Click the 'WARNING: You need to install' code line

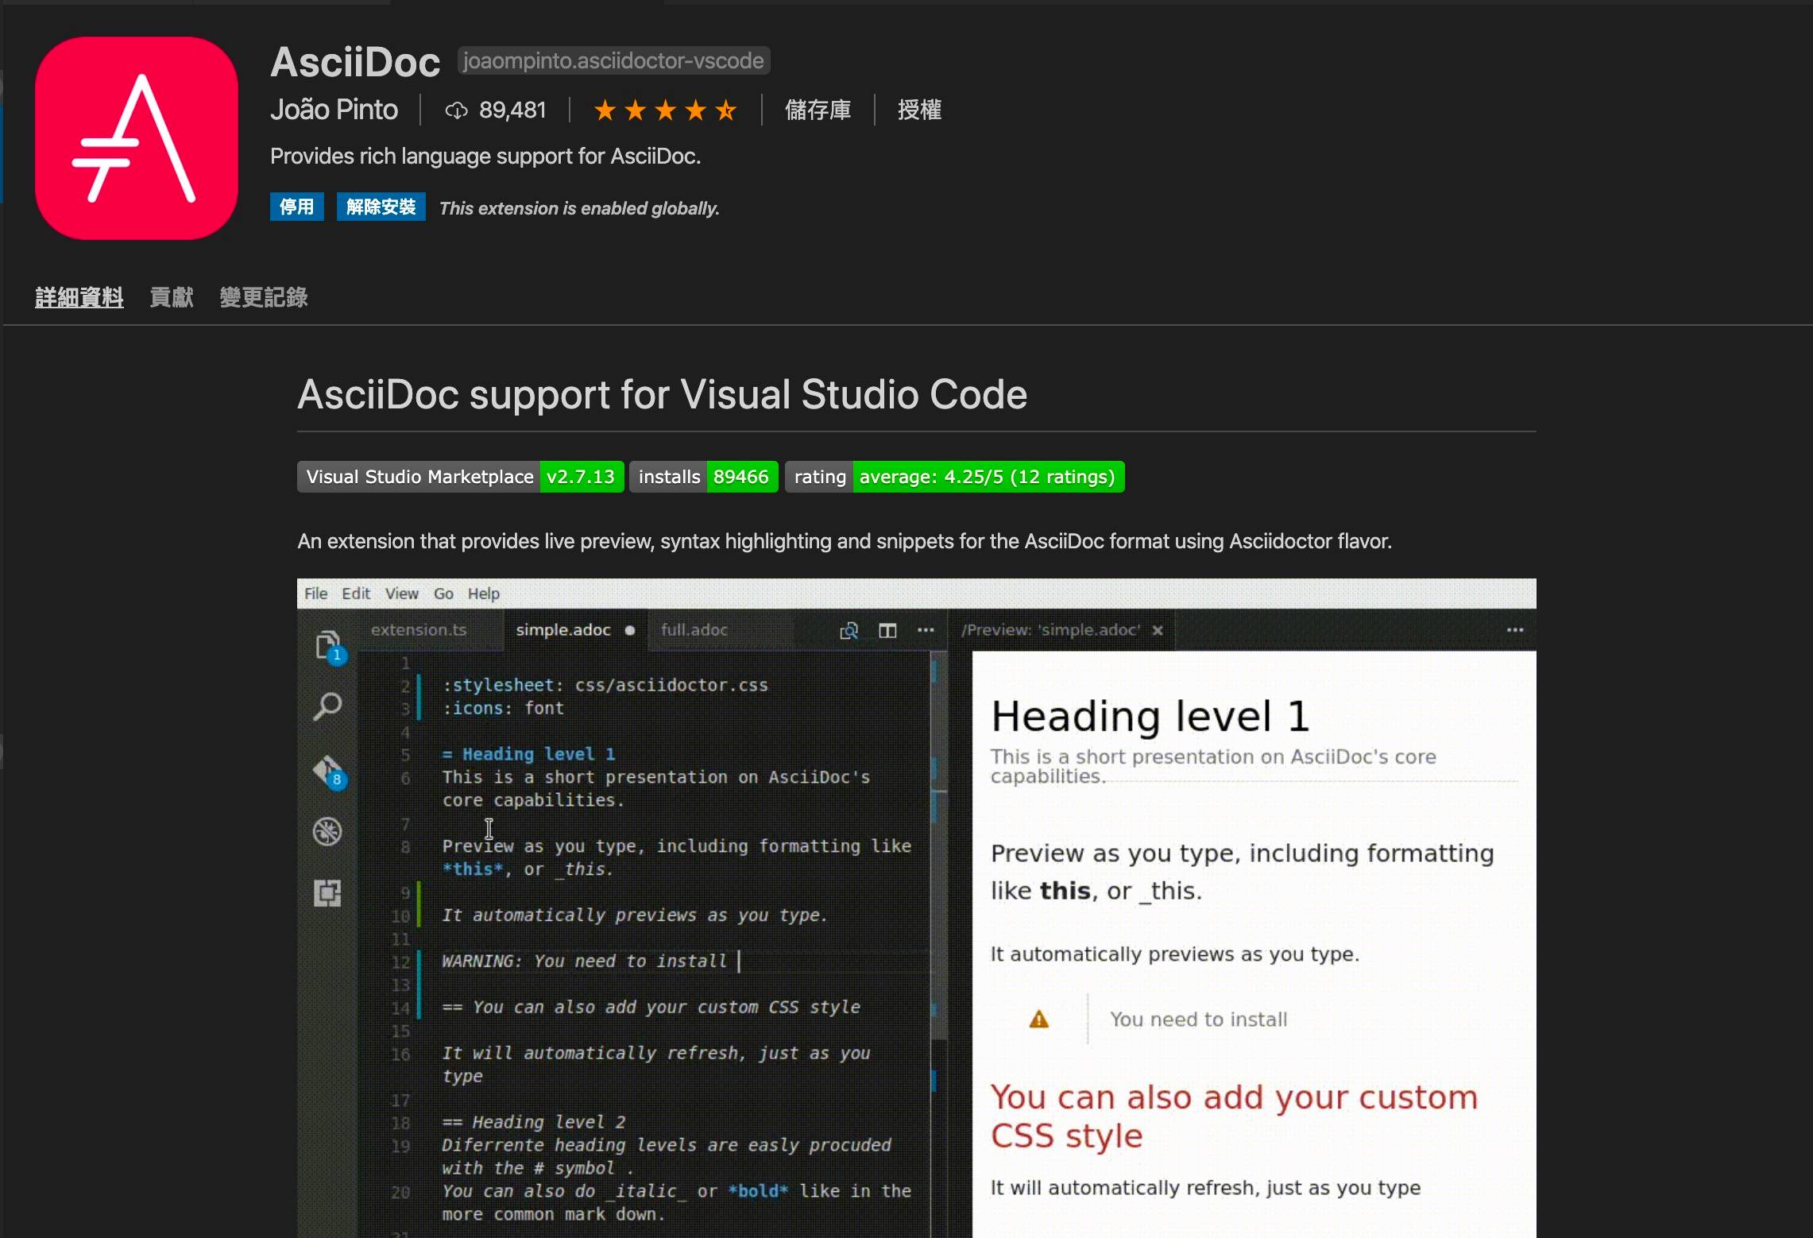tap(584, 961)
